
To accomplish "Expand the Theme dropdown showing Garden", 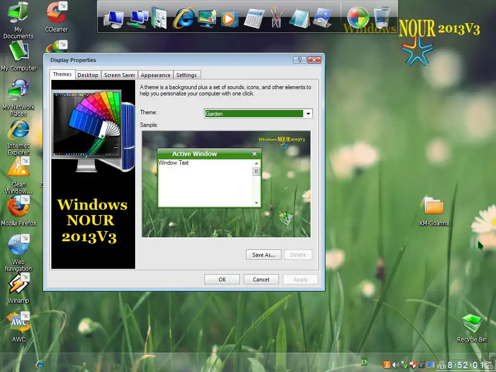I will (308, 113).
